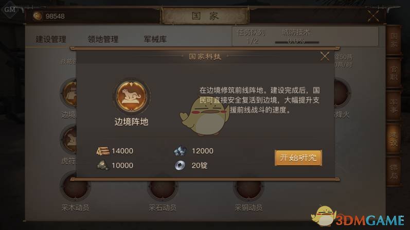
Task: Click the iron ore icon showing 12000
Action: [x=180, y=151]
